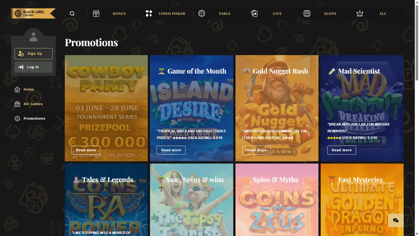
Task: Open the Slots category
Action: (x=330, y=14)
